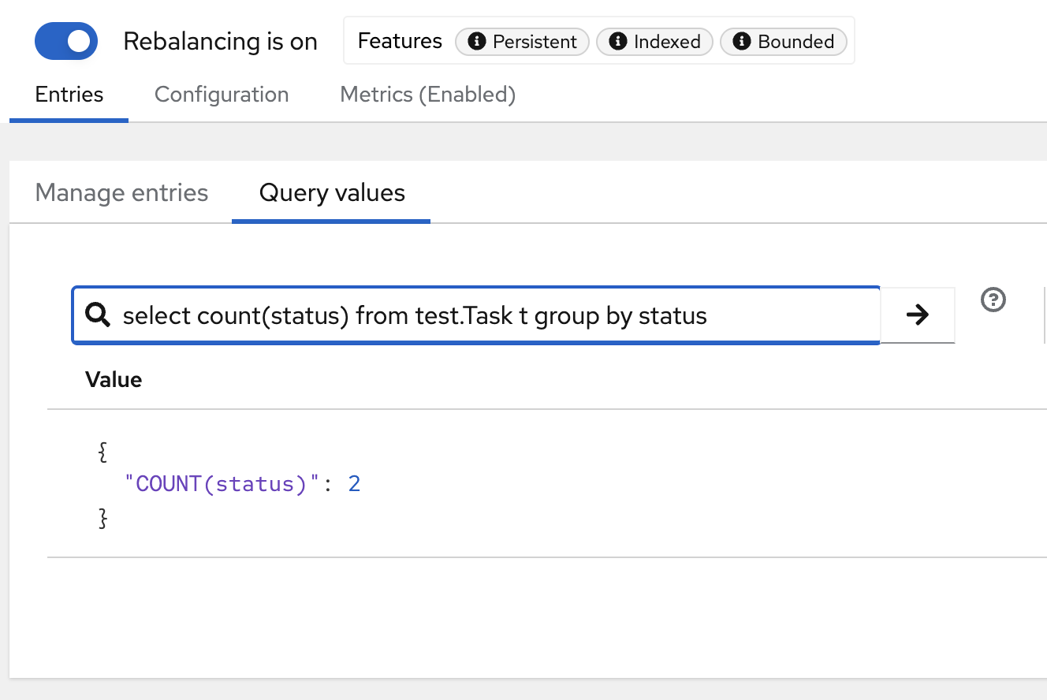The height and width of the screenshot is (700, 1047).
Task: Click the Indexed badge info icon
Action: tap(618, 42)
